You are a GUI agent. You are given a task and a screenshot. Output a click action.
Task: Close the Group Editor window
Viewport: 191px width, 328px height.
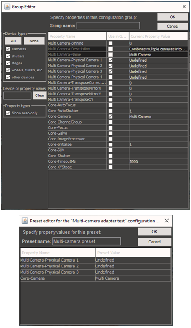[184, 7]
